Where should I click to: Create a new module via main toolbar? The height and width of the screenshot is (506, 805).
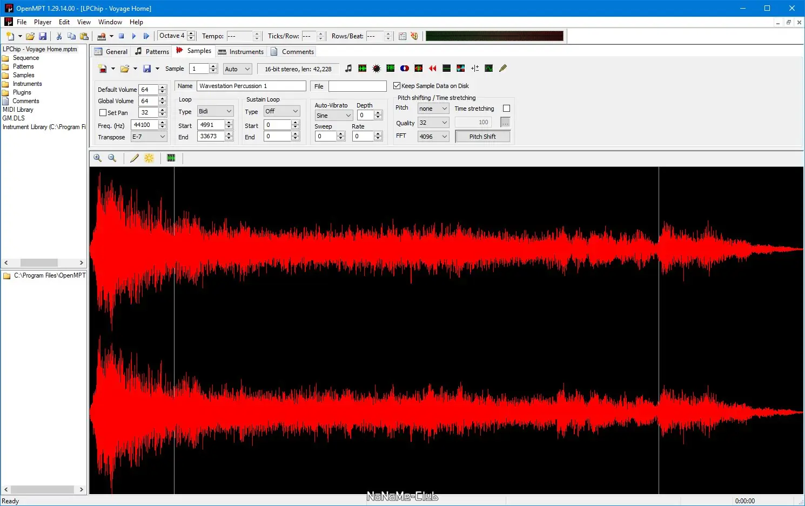(x=10, y=36)
